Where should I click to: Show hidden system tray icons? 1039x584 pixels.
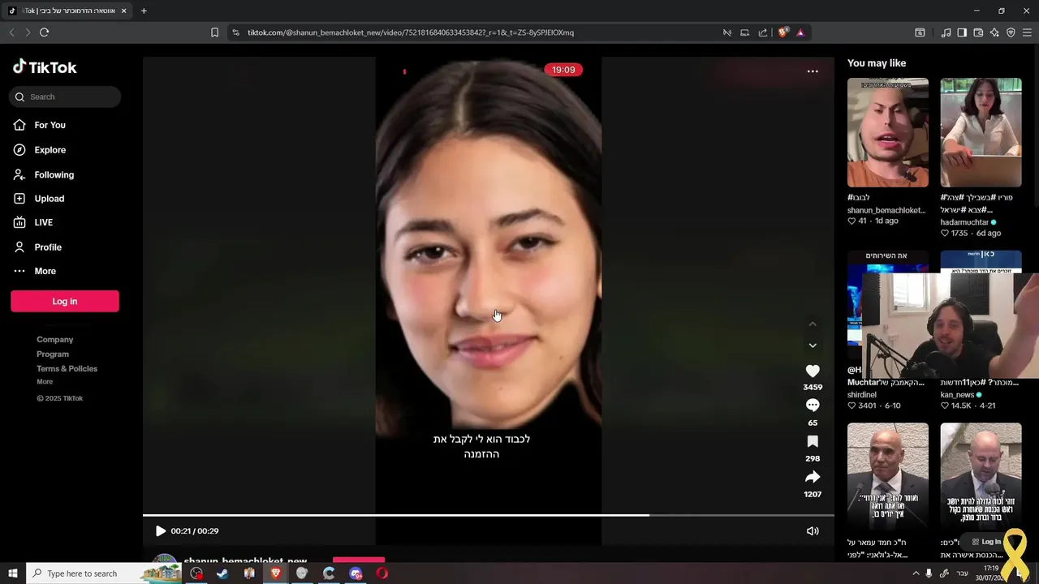click(x=916, y=573)
